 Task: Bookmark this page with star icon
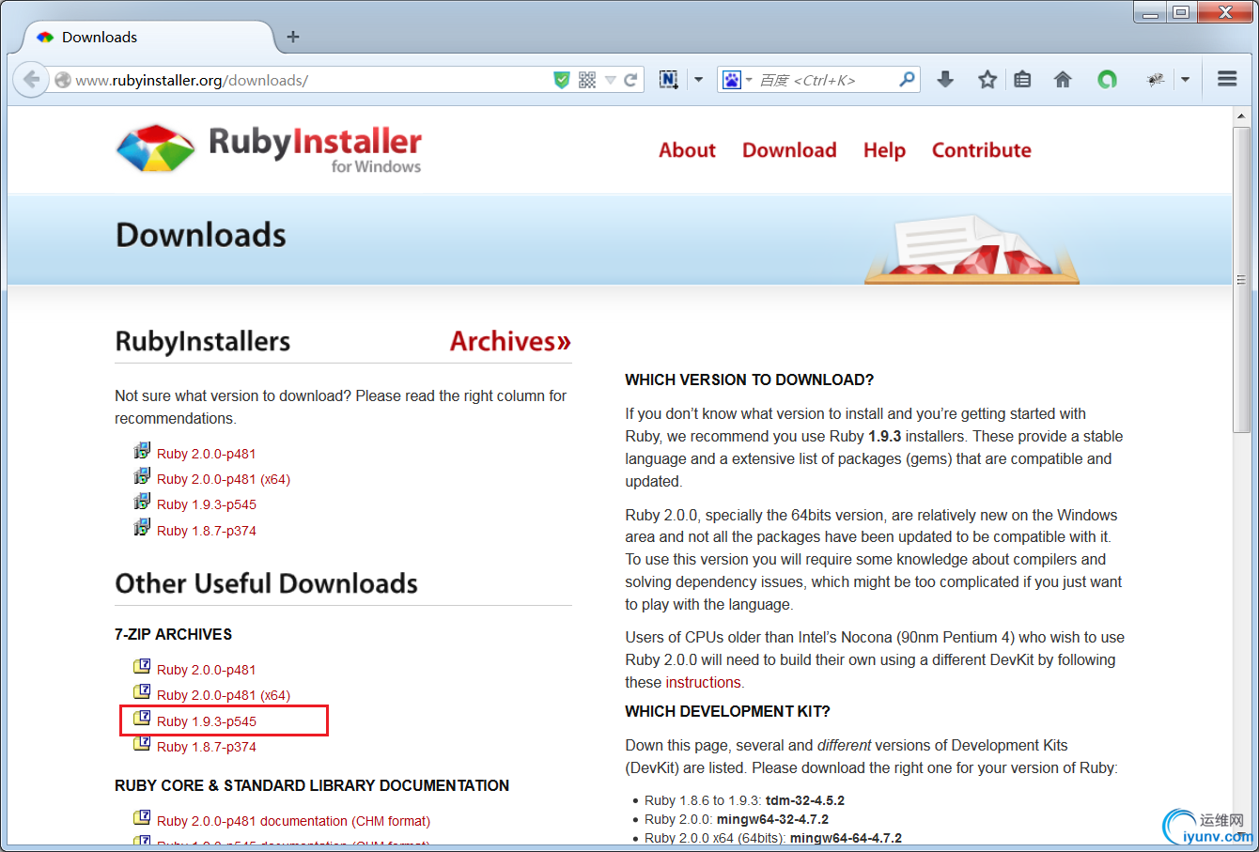tap(987, 80)
